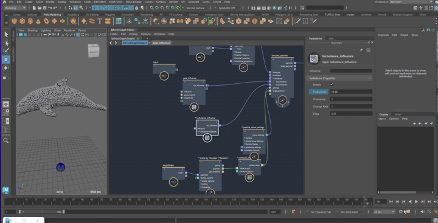This screenshot has width=438, height=223.
Task: Play the animation forward
Action: coord(416,202)
